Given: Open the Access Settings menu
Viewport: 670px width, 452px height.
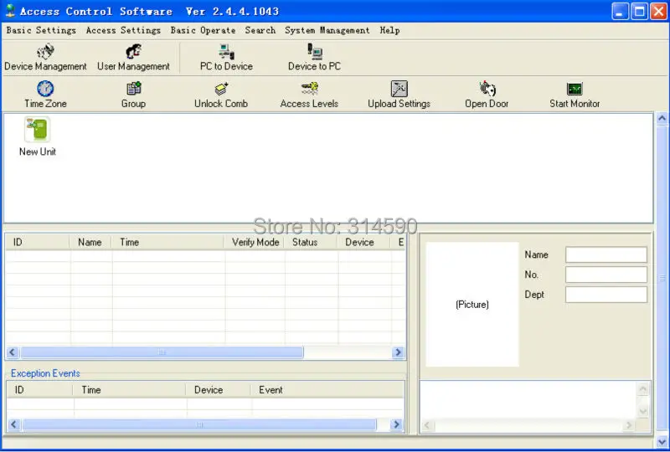Looking at the screenshot, I should (x=123, y=30).
